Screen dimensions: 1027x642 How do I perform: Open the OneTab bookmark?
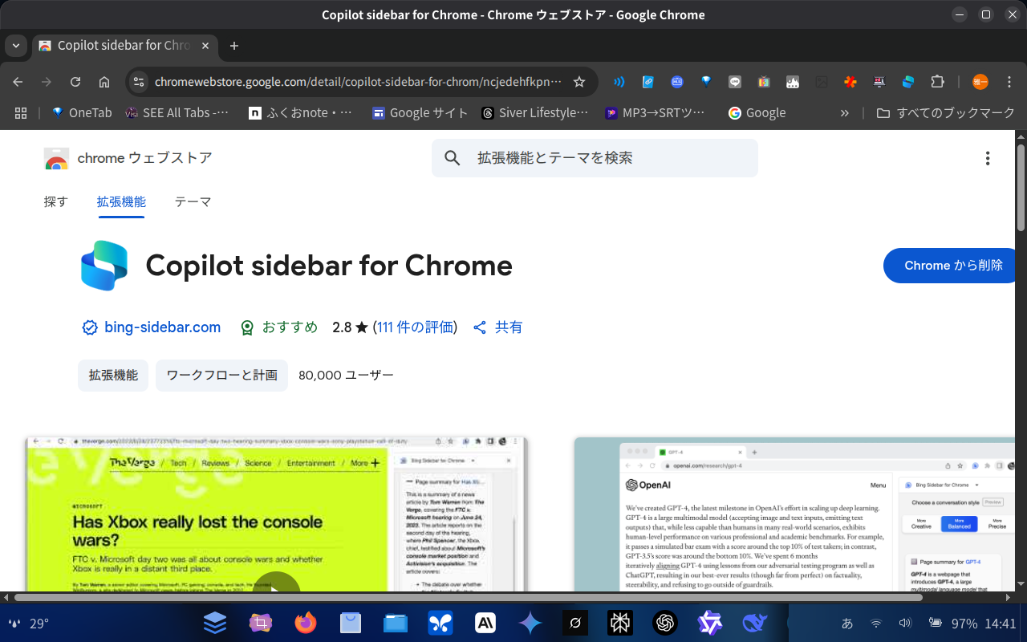pyautogui.click(x=82, y=113)
